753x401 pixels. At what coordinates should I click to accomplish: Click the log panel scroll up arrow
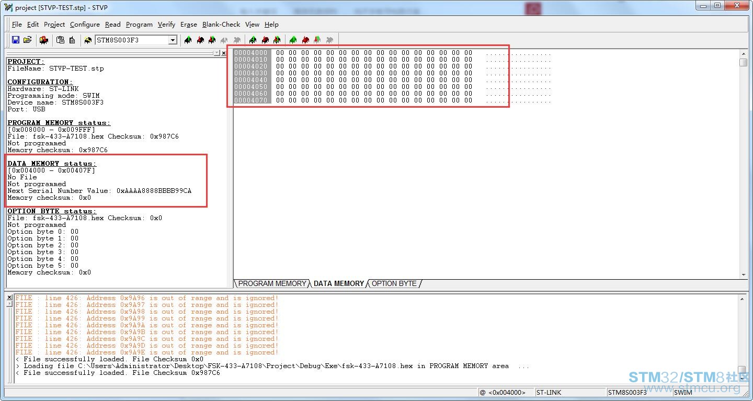click(741, 298)
